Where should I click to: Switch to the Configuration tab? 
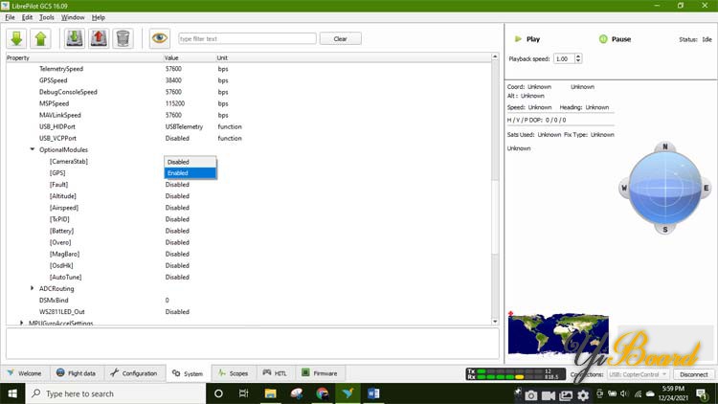coord(133,373)
